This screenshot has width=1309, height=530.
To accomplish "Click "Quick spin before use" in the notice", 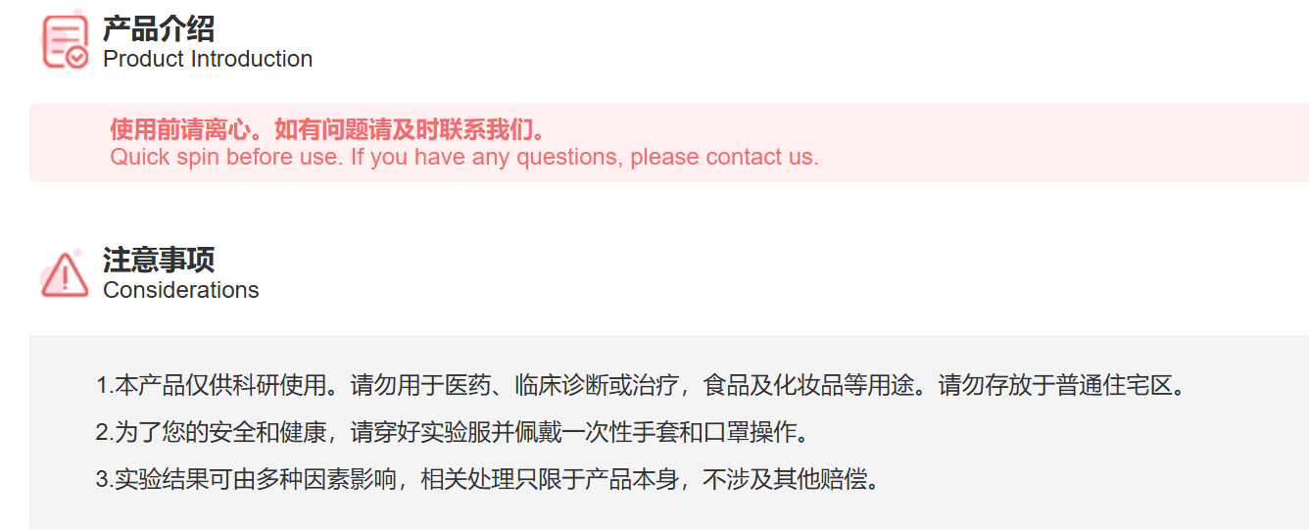I will click(224, 157).
